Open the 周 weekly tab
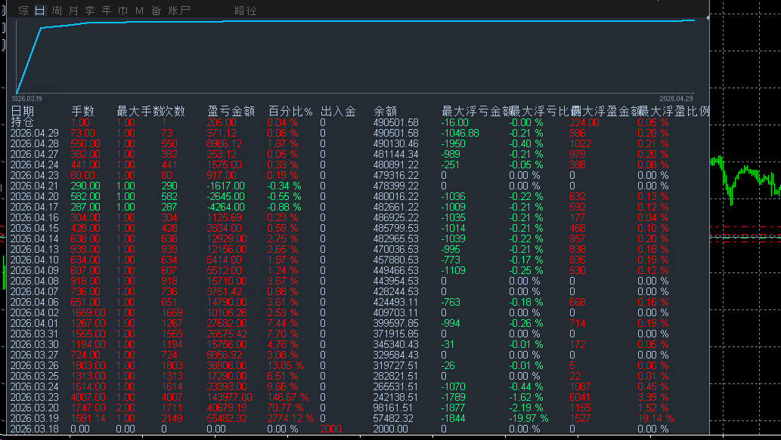Viewport: 781px width, 440px height. (x=57, y=11)
